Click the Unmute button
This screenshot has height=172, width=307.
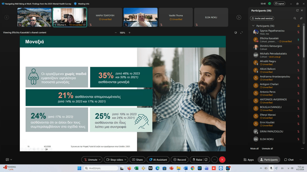pyautogui.click(x=91, y=159)
